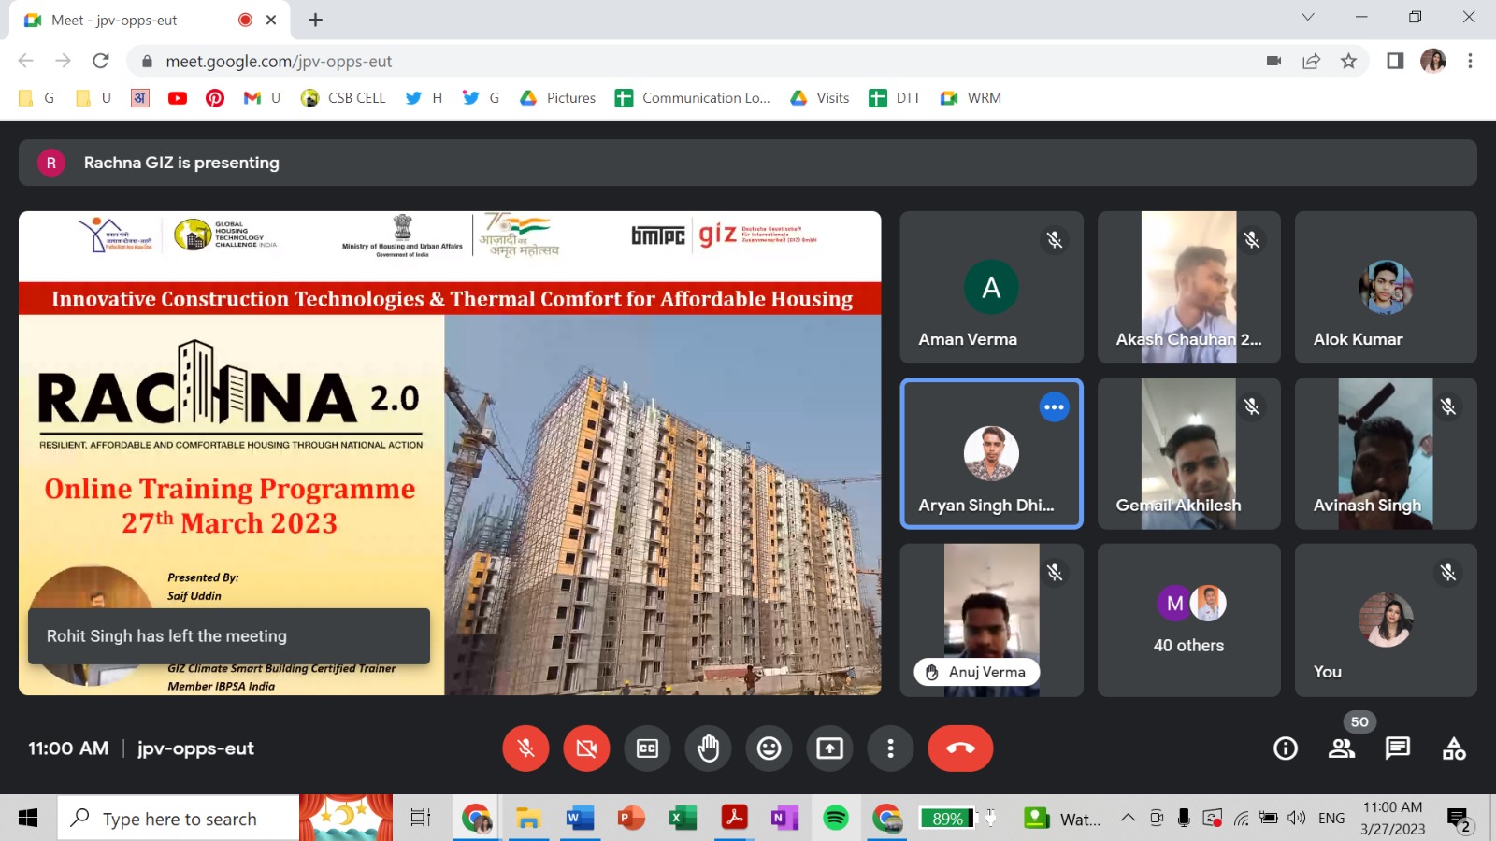Open the Activities shapes icon
Screen dimensions: 1496x841
(1454, 748)
